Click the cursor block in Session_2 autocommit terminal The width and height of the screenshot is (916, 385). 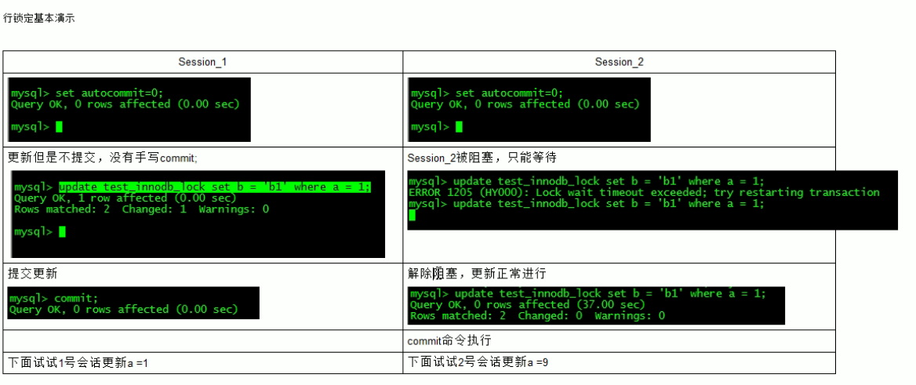point(459,127)
